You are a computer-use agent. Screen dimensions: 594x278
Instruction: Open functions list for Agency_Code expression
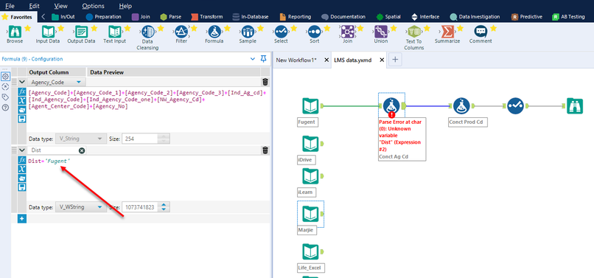[x=22, y=91]
